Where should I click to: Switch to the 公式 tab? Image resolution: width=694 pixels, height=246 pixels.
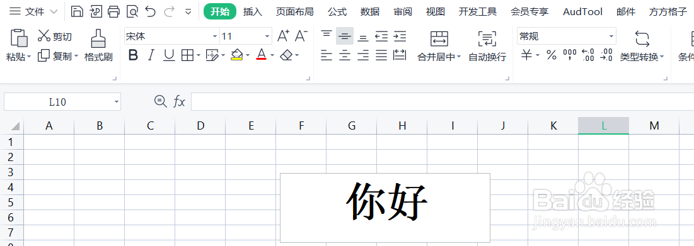click(337, 12)
